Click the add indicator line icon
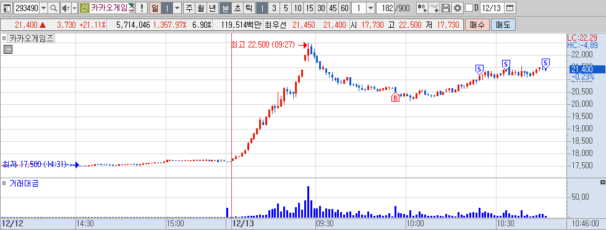 pos(434,7)
